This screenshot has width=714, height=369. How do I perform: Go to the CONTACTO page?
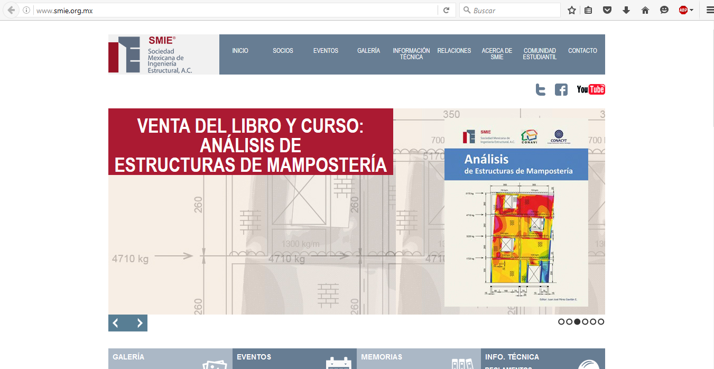tap(582, 51)
